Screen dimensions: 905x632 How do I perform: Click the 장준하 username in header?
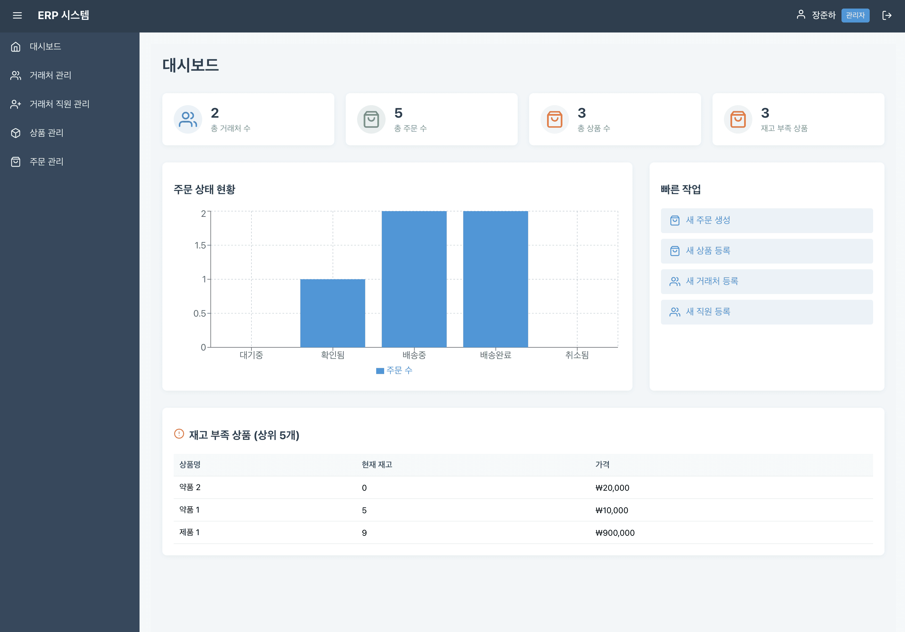(824, 15)
